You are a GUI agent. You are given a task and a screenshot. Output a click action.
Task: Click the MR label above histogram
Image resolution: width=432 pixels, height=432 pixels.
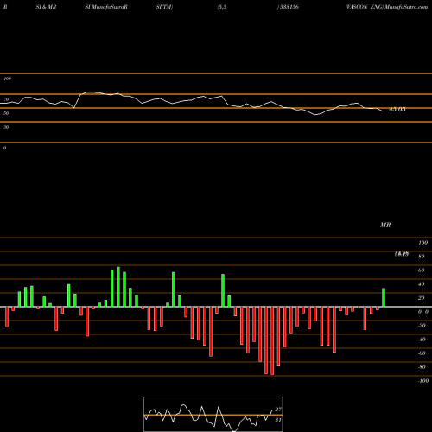pos(385,225)
